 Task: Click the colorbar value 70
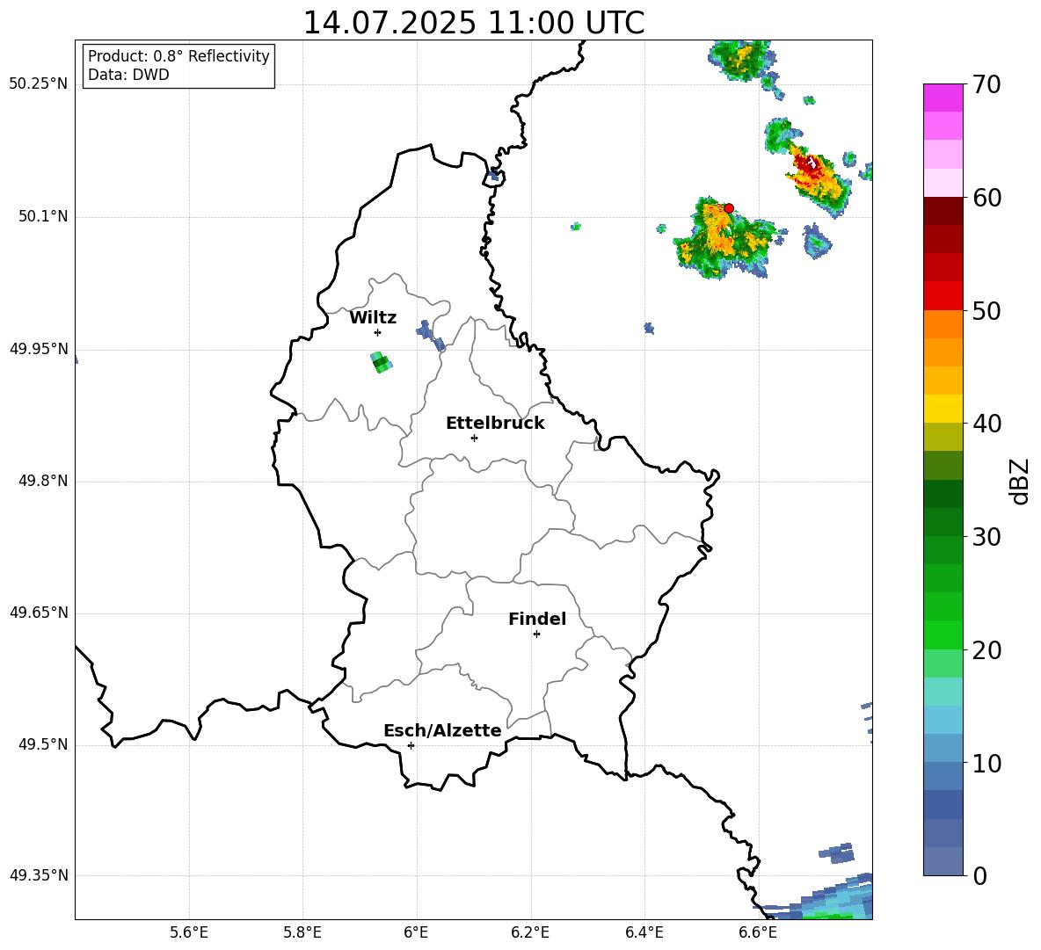coord(986,84)
